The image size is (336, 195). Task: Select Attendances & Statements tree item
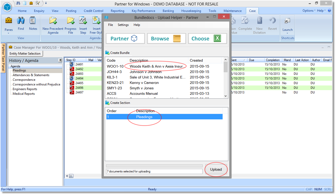pyautogui.click(x=31, y=75)
